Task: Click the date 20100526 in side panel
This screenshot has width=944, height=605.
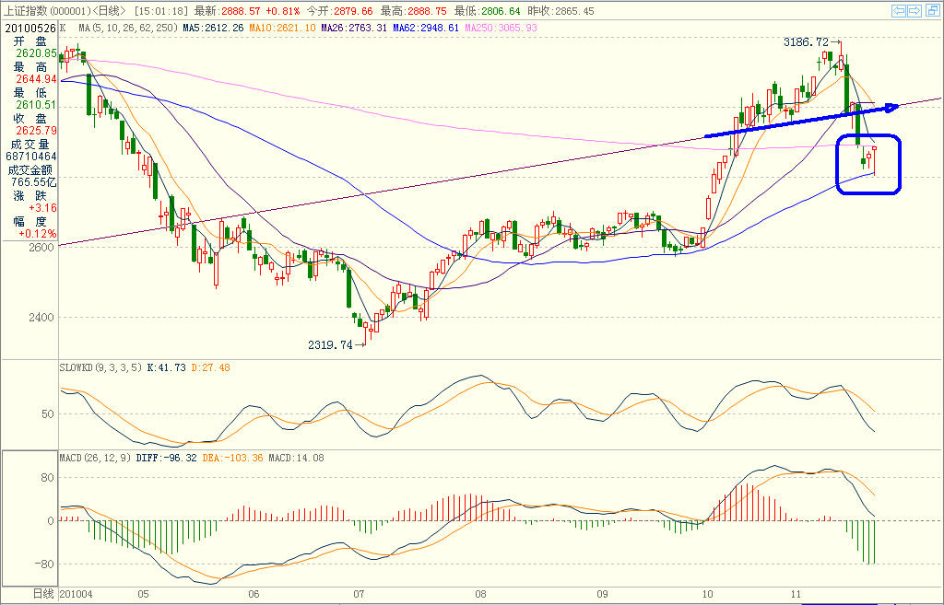Action: 30,29
